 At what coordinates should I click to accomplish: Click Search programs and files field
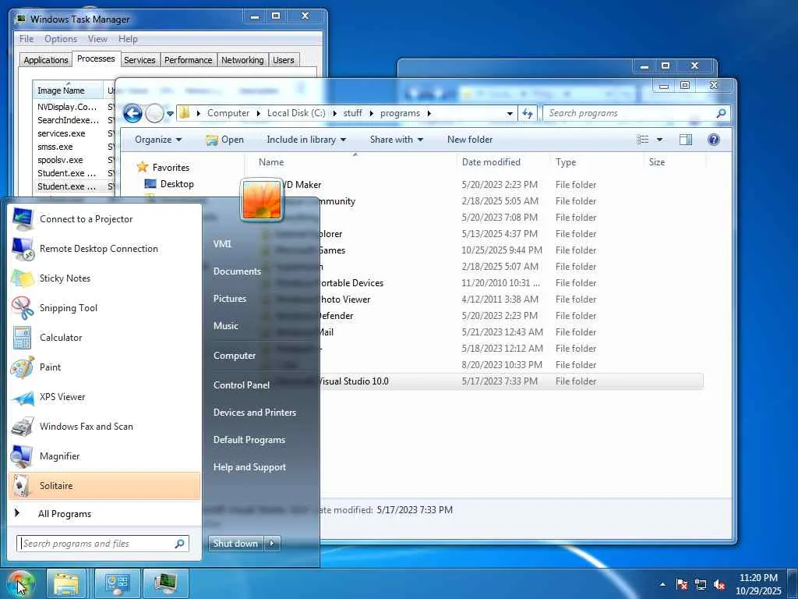click(x=103, y=544)
